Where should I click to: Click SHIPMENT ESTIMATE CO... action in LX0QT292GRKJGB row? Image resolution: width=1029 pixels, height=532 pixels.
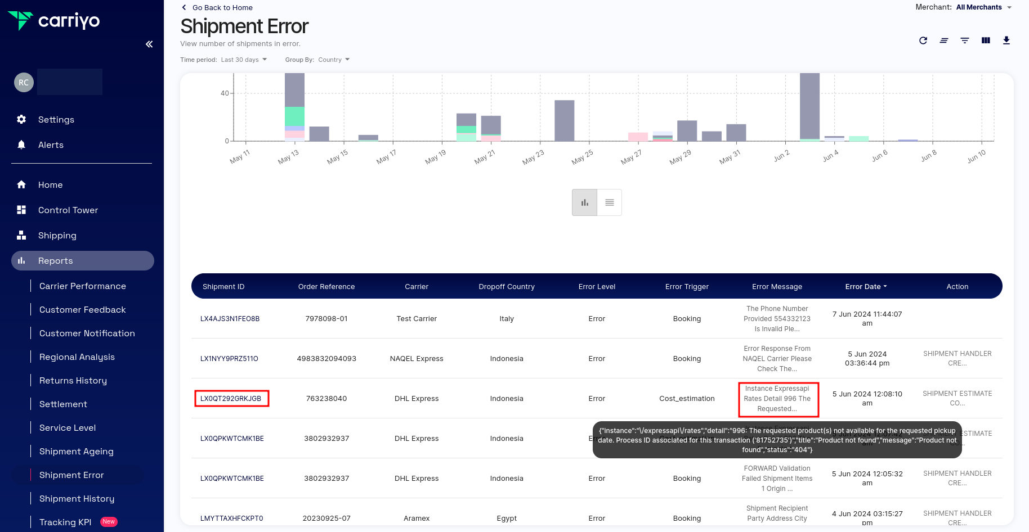coord(958,398)
